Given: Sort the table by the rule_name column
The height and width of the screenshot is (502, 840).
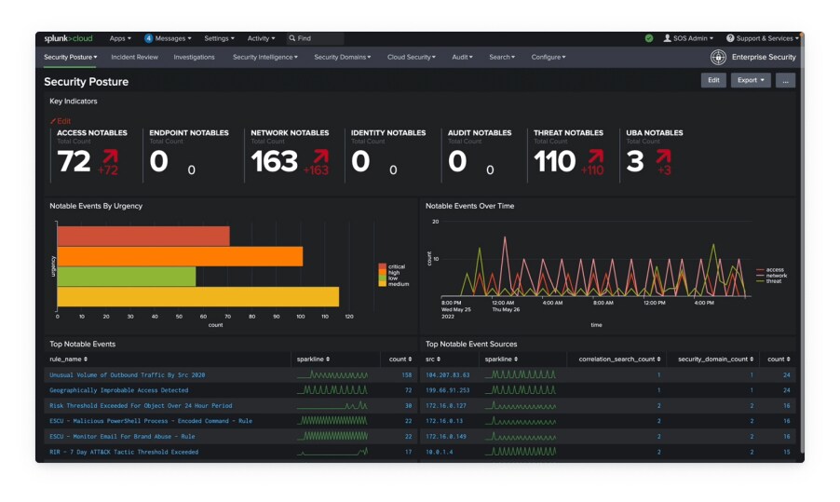Looking at the screenshot, I should [x=68, y=359].
